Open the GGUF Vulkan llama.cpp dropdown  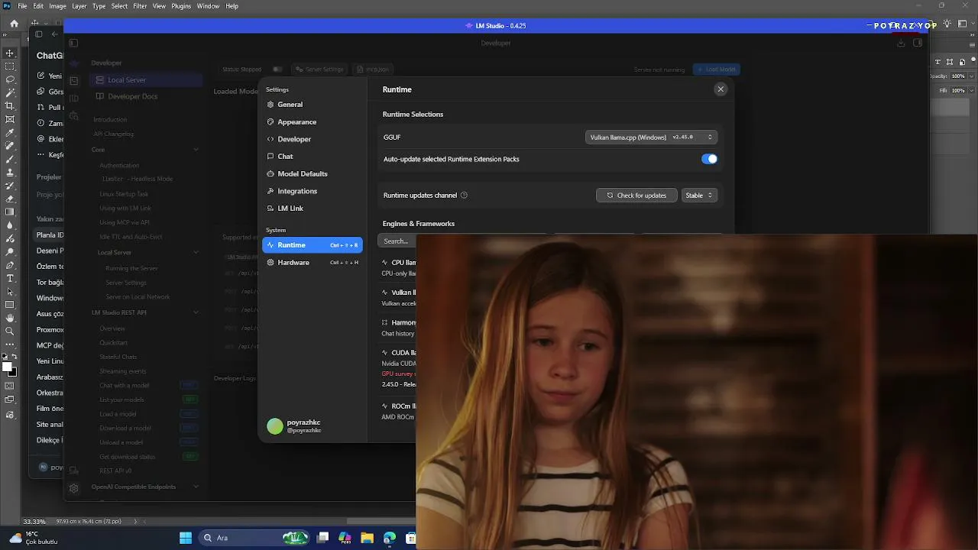point(651,137)
